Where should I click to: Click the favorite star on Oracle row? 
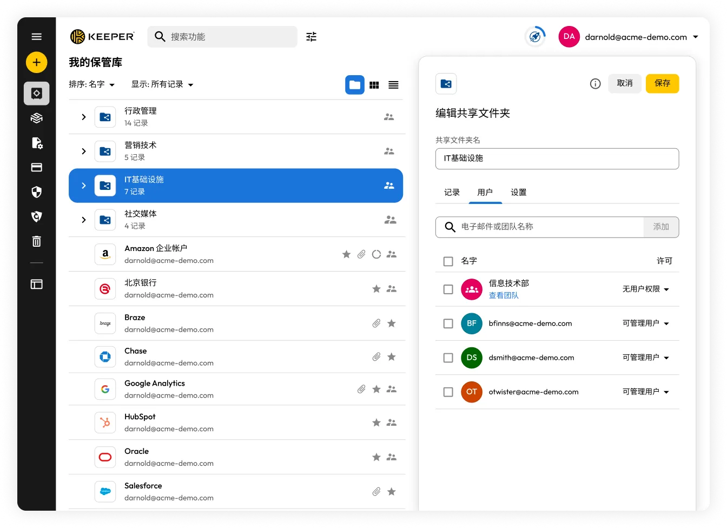(376, 458)
